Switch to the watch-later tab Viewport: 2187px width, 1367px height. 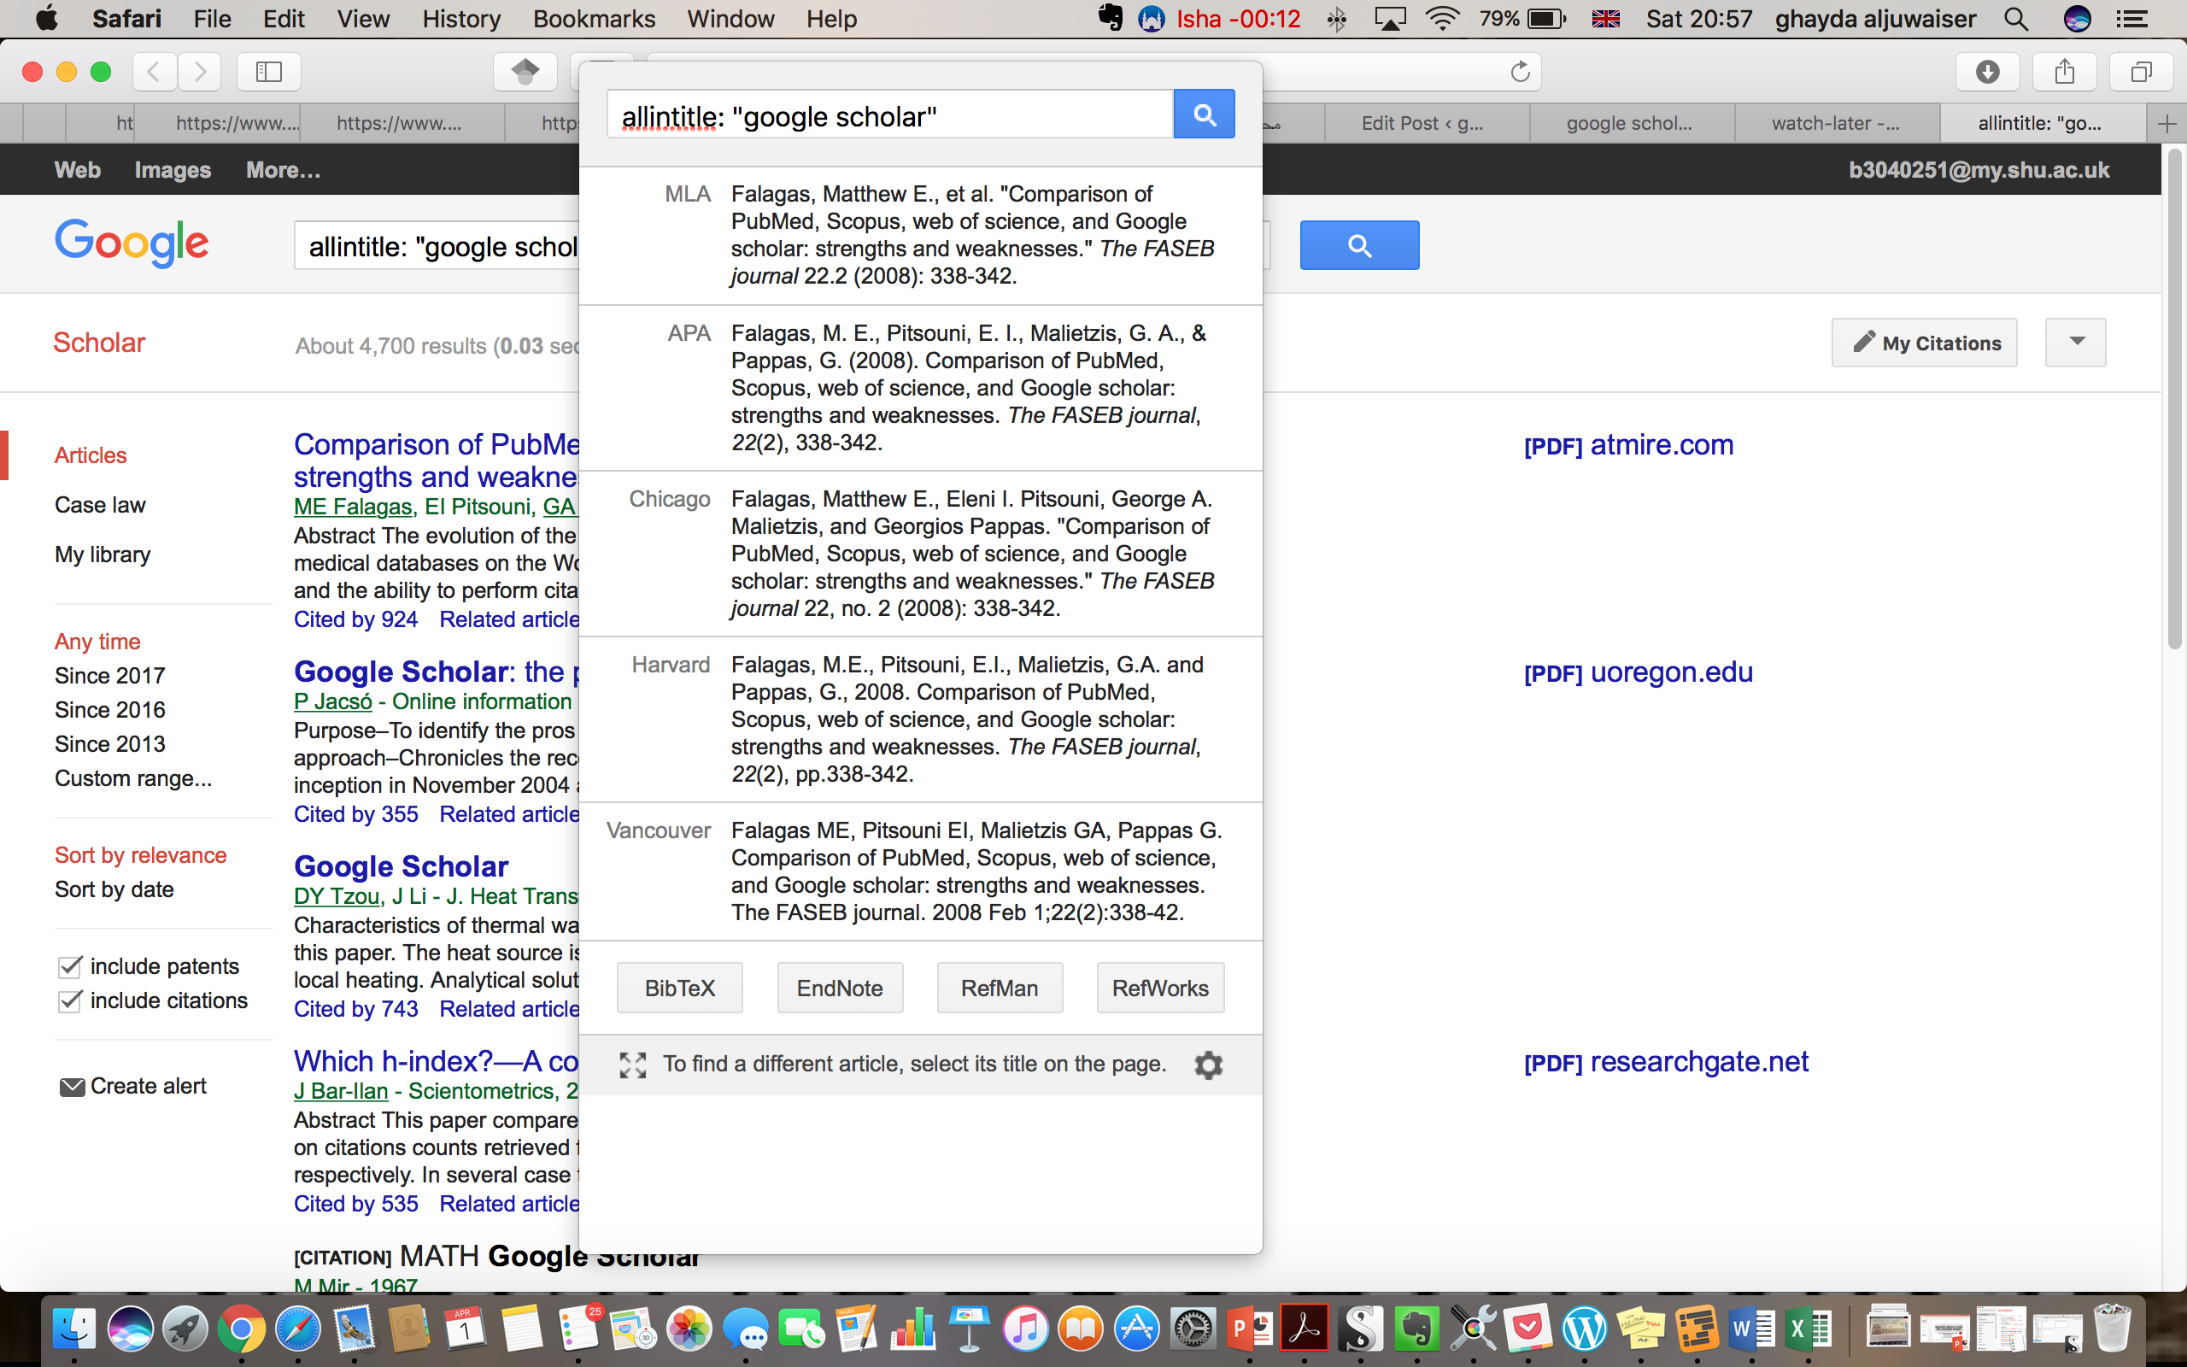[x=1834, y=124]
